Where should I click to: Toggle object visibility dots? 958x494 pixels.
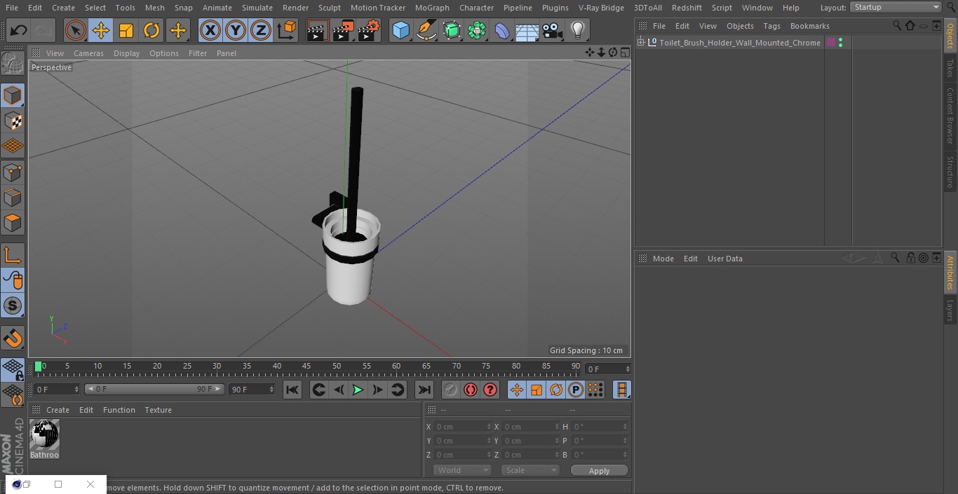pyautogui.click(x=840, y=43)
